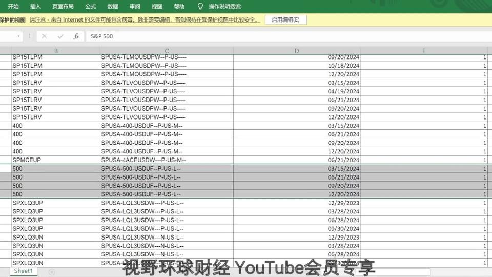The height and width of the screenshot is (277, 492).
Task: Select SPUSA-400-USDUF cell in 09/20/2024 row
Action: tap(167, 143)
